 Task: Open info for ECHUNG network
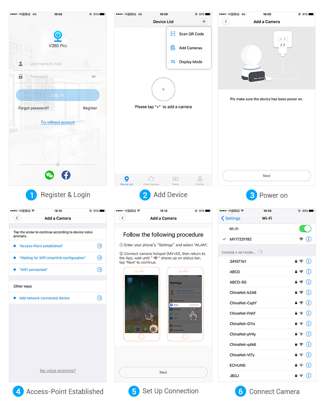coord(309,365)
